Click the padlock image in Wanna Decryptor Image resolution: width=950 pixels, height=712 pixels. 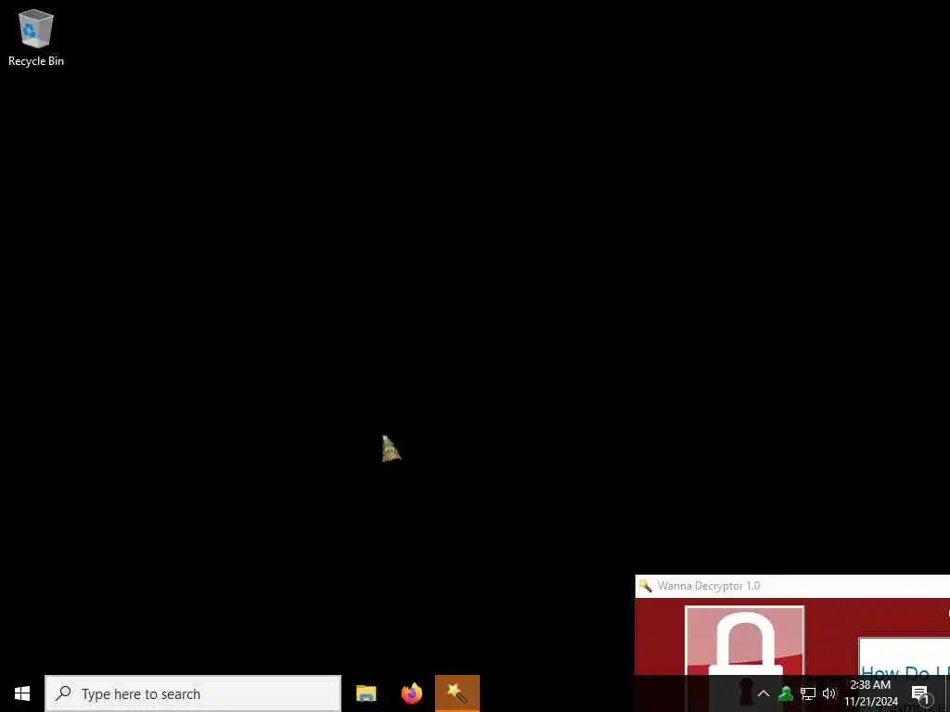745,641
